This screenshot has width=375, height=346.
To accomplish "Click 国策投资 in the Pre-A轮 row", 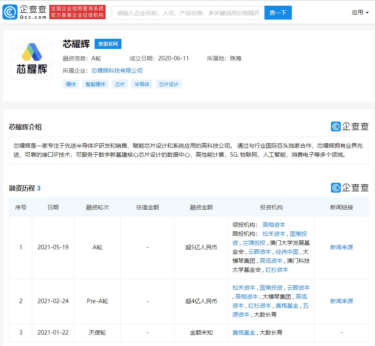I will (271, 288).
